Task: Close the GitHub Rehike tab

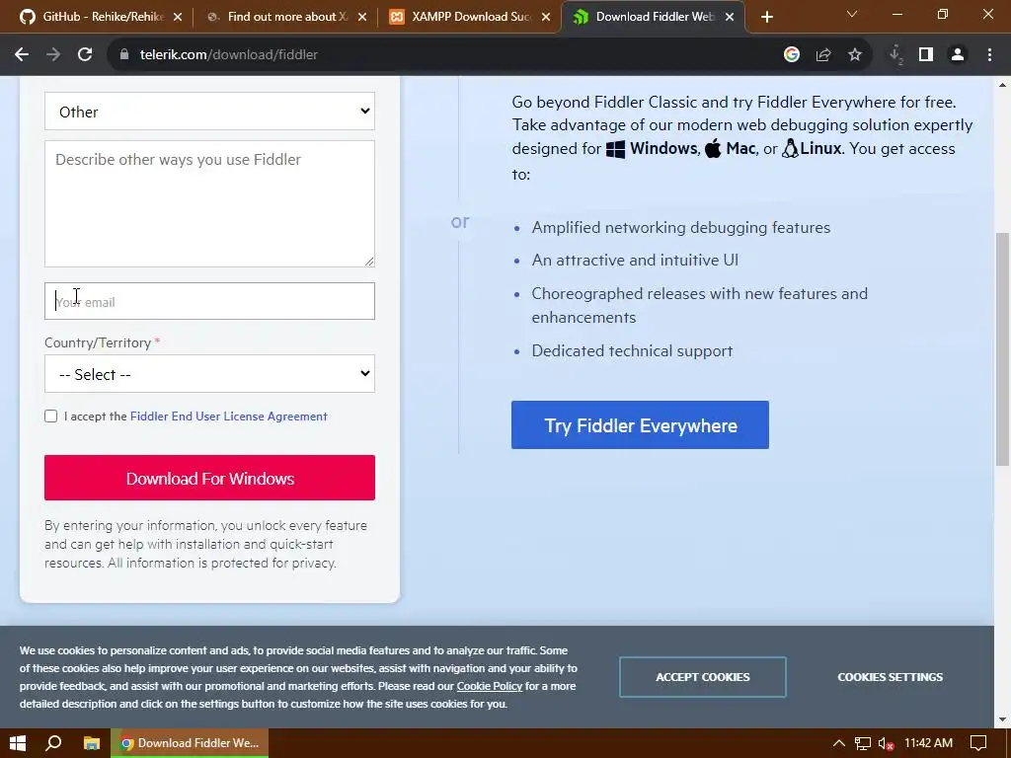Action: tap(178, 18)
